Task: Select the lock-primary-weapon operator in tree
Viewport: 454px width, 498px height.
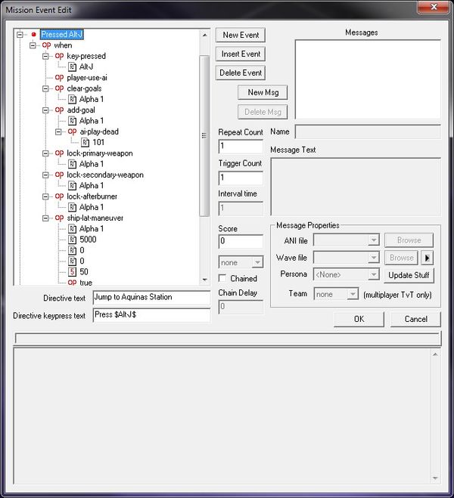Action: (x=99, y=153)
